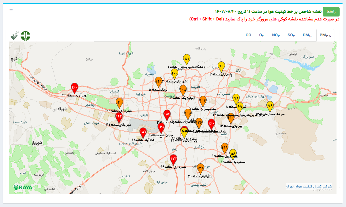The image size is (346, 207).
Task: Click the yellow 99 Pasdaran station marker
Action: 221,66
